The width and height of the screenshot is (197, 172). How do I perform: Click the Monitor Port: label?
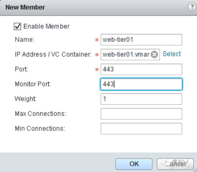click(33, 84)
